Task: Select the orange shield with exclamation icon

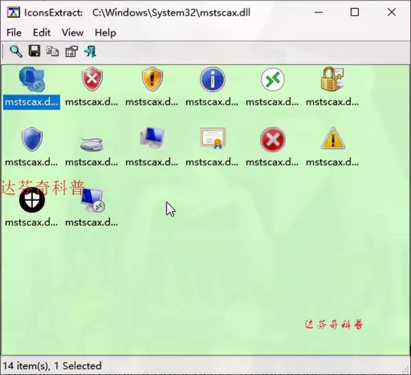Action: click(152, 79)
